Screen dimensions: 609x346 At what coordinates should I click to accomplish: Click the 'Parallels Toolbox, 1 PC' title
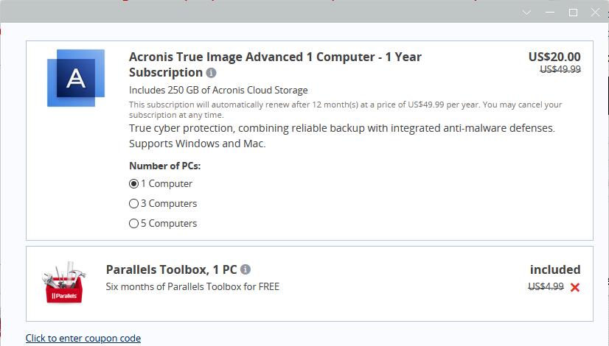tap(171, 269)
